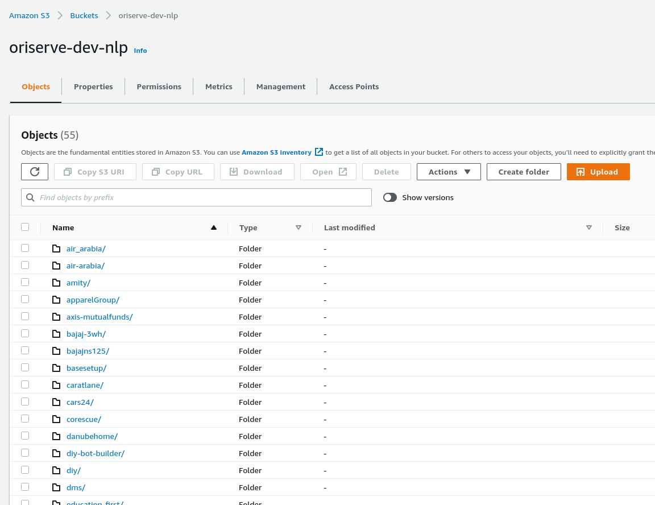Select the caratlane/ row checkbox
The height and width of the screenshot is (505, 655).
coord(25,384)
